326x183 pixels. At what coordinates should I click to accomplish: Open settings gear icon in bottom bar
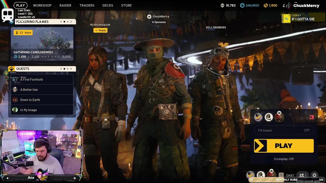(x=314, y=175)
